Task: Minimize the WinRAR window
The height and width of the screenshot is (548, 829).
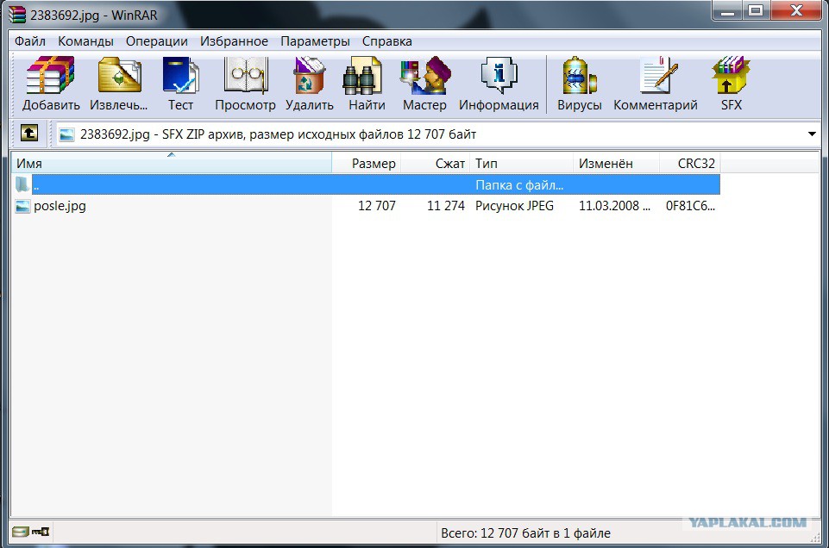Action: point(727,10)
